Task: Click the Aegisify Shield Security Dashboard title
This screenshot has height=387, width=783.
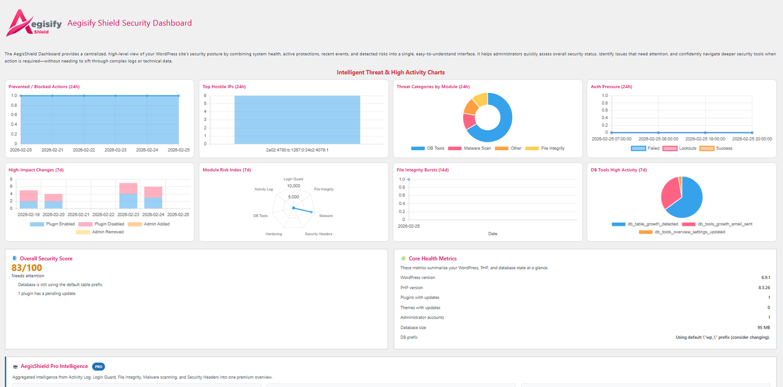Action: 130,23
